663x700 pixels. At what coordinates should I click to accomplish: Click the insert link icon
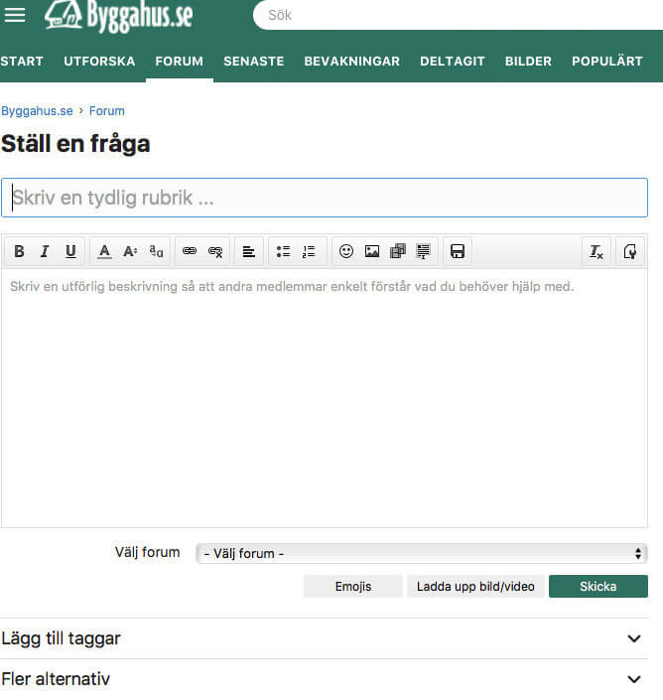190,252
